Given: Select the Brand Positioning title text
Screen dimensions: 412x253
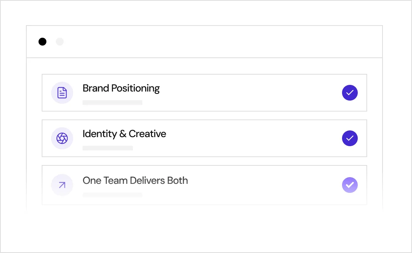Looking at the screenshot, I should click(121, 88).
